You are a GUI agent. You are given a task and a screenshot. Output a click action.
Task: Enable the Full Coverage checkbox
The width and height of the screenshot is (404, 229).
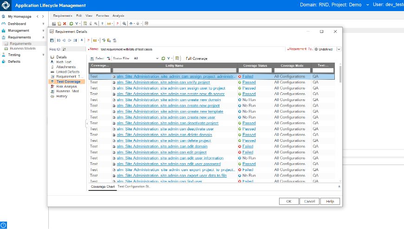coord(182,58)
